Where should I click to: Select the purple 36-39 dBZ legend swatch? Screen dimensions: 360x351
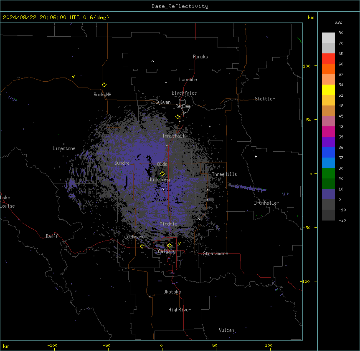coord(328,142)
